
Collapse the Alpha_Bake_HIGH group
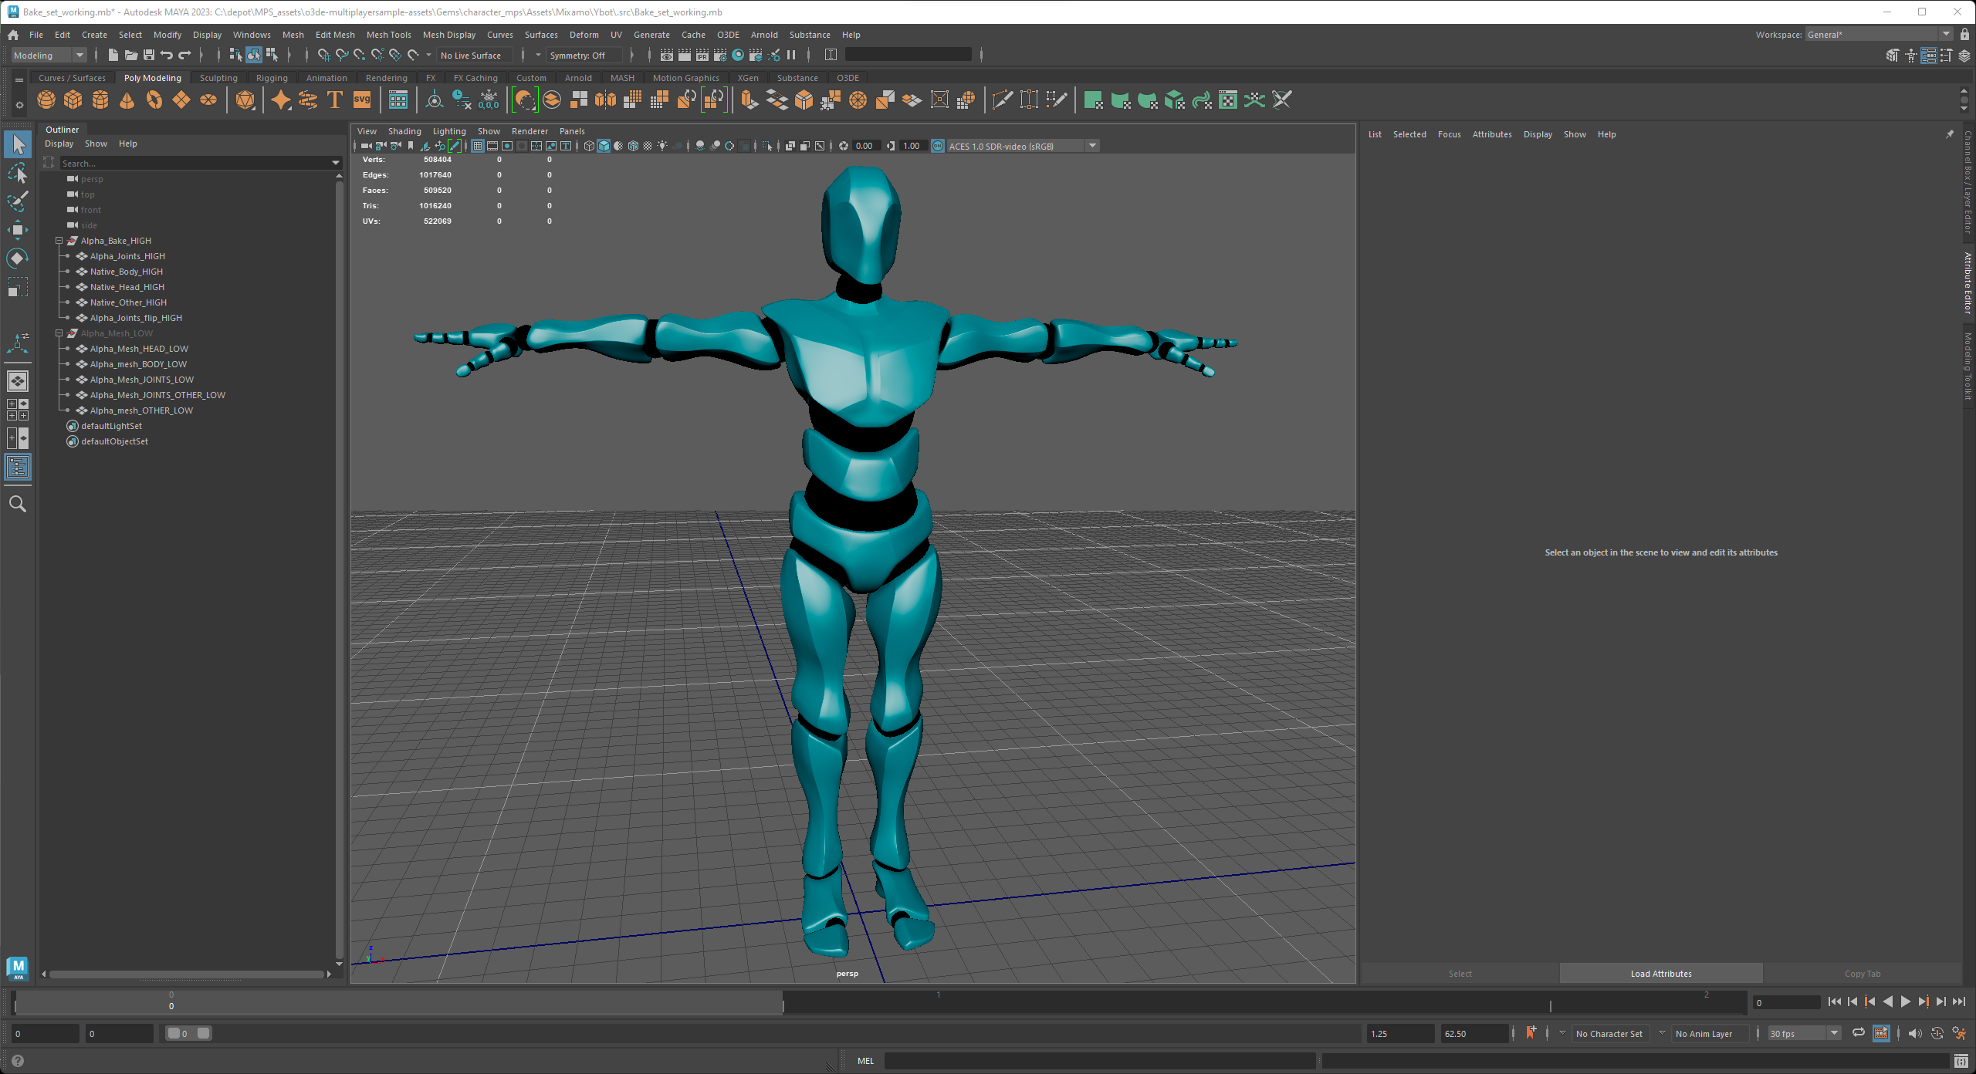click(59, 241)
